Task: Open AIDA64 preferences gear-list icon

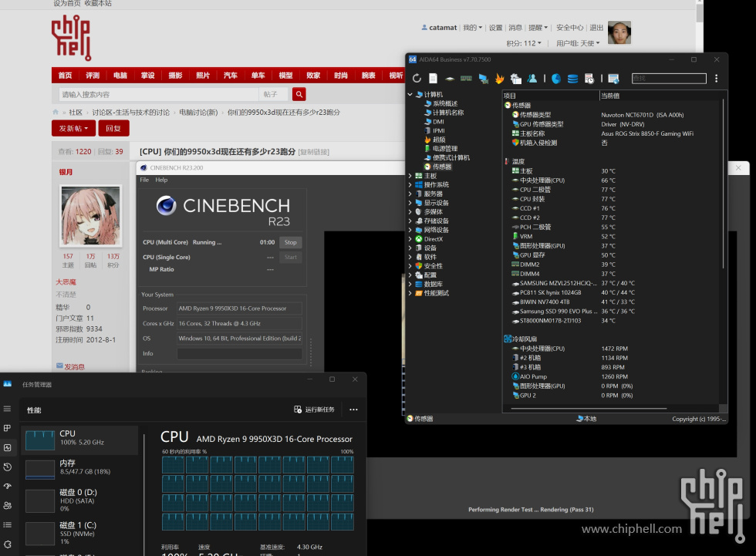Action: click(x=516, y=78)
